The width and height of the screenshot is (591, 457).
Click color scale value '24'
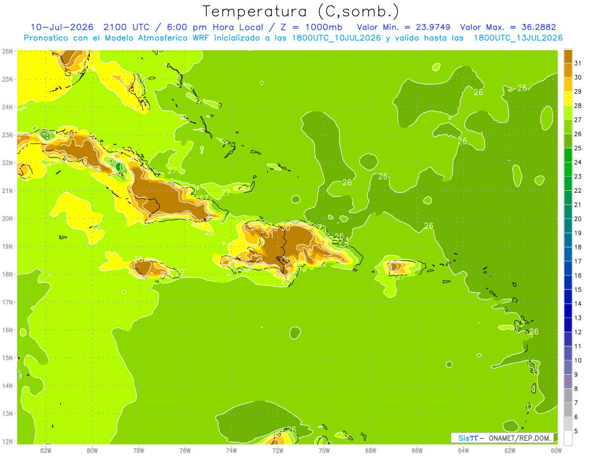point(578,162)
